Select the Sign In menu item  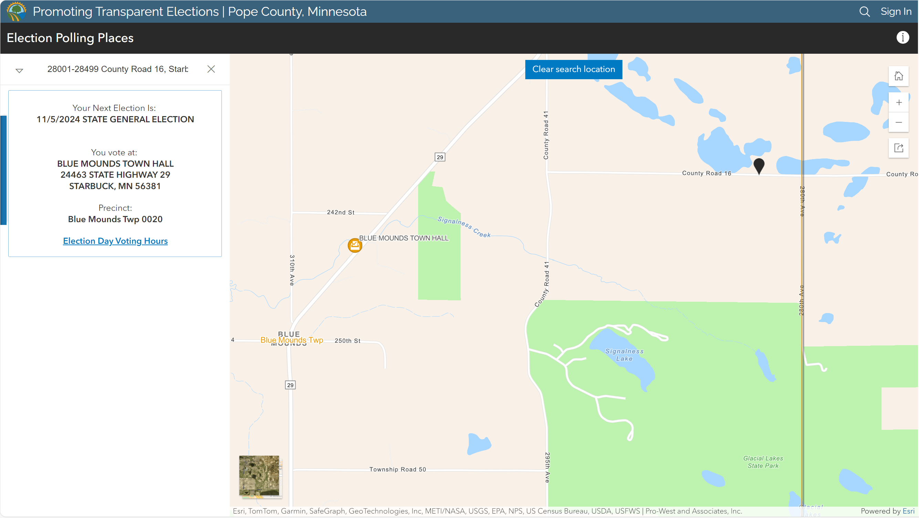click(897, 11)
